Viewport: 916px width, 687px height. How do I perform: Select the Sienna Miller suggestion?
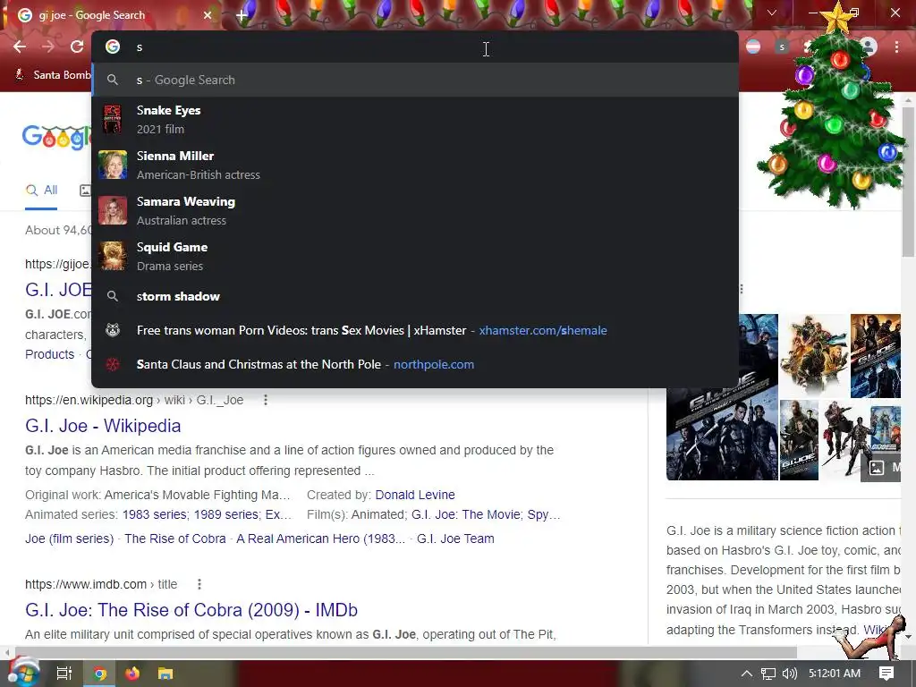pos(415,165)
